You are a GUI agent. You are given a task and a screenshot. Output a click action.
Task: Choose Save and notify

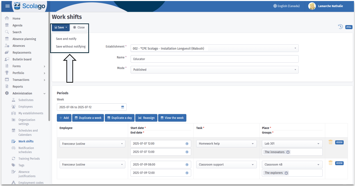66,39
